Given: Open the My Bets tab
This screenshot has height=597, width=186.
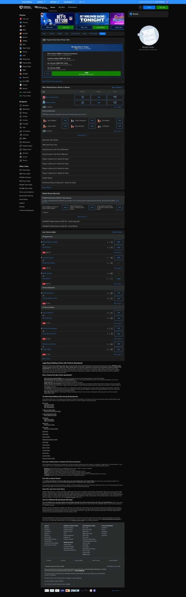Looking at the screenshot, I should tap(61, 7).
